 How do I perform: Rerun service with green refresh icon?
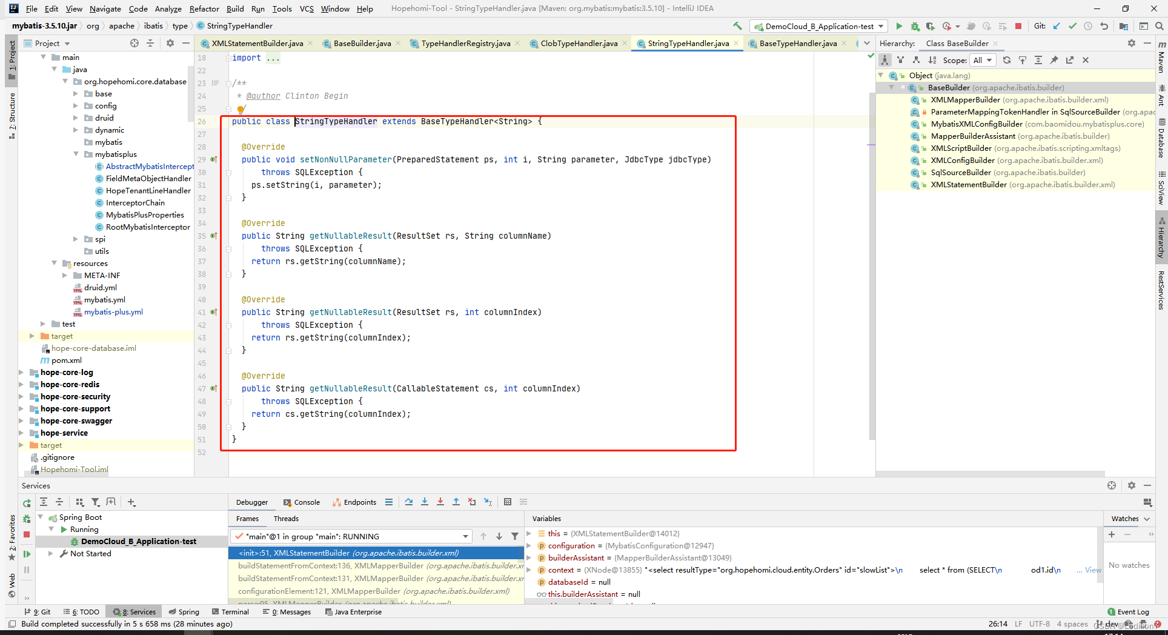[x=27, y=503]
